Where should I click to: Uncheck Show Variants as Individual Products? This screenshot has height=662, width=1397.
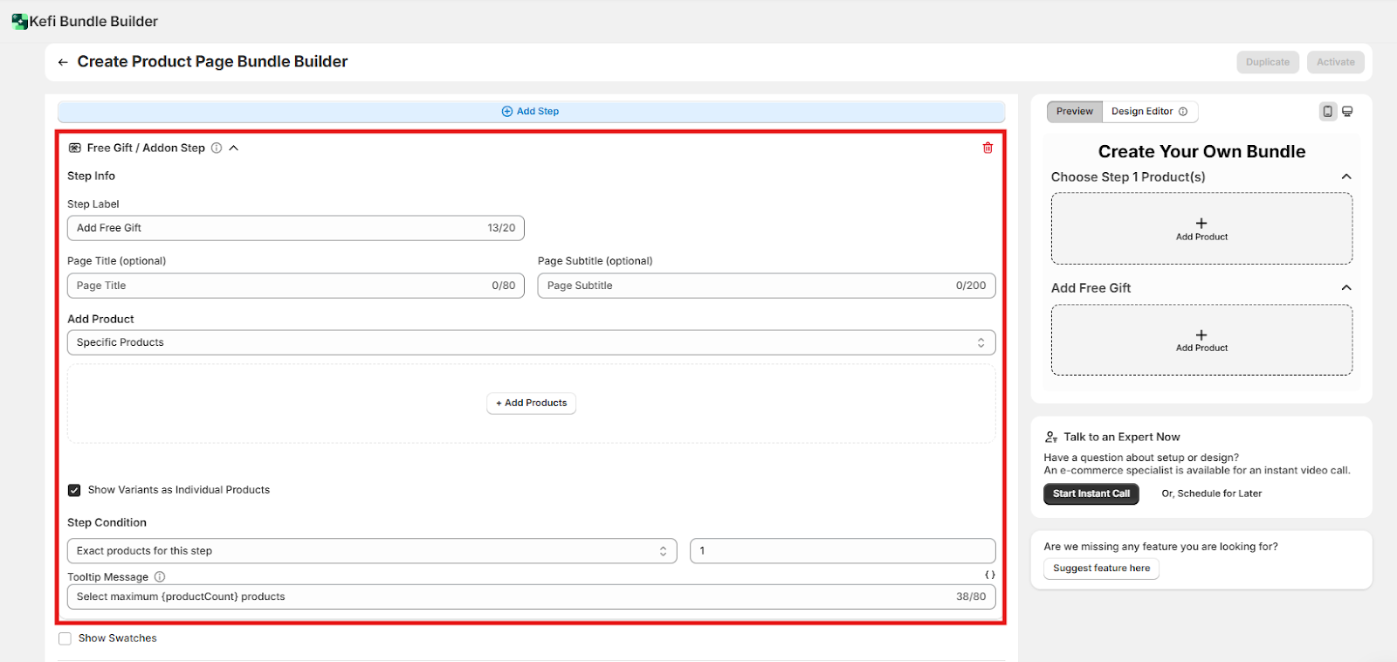pos(74,490)
